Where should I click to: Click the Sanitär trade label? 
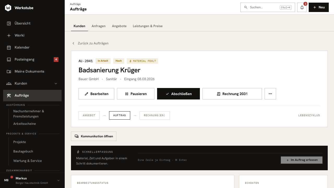111,79
